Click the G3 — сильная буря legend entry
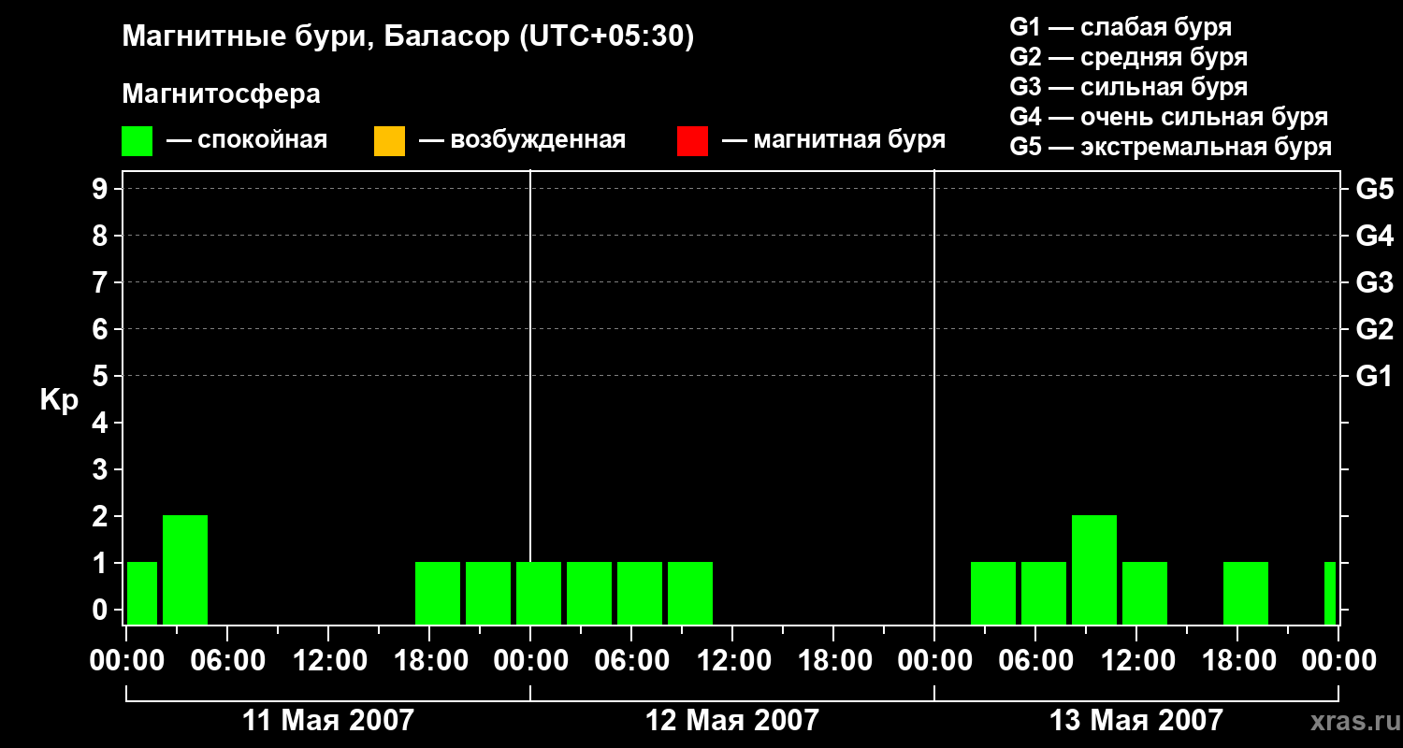 [x=1129, y=87]
